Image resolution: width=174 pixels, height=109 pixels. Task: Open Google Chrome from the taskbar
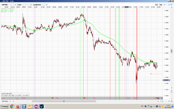(12, 106)
